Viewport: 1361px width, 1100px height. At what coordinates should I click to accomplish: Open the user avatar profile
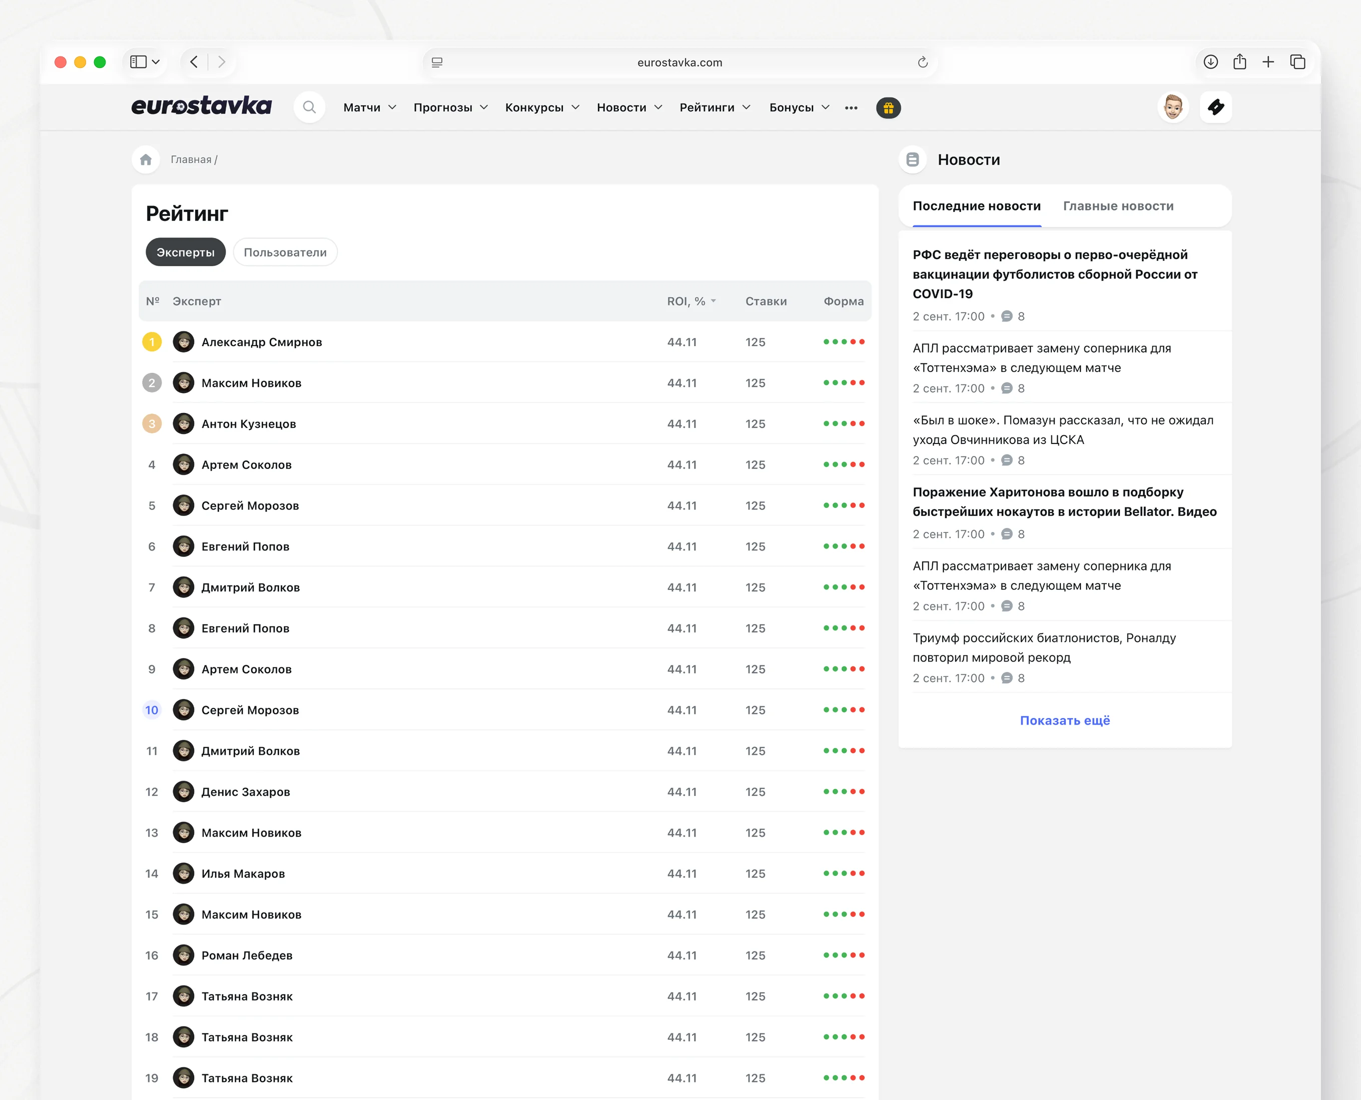point(1173,107)
